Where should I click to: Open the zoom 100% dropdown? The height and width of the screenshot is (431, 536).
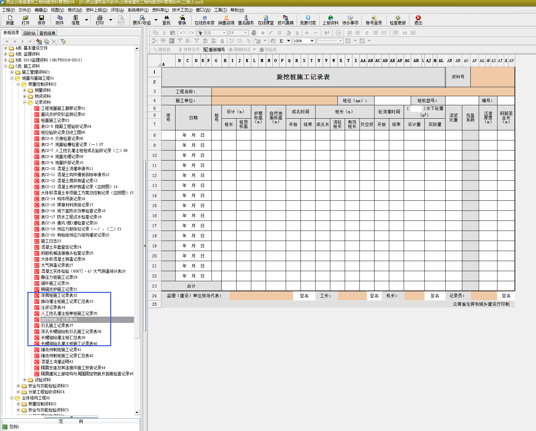pyautogui.click(x=312, y=41)
